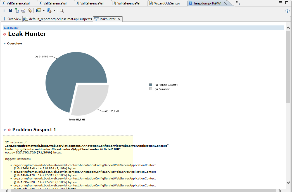292x192 pixels.
Task: Close the leakhunter tab
Action: (x=119, y=19)
